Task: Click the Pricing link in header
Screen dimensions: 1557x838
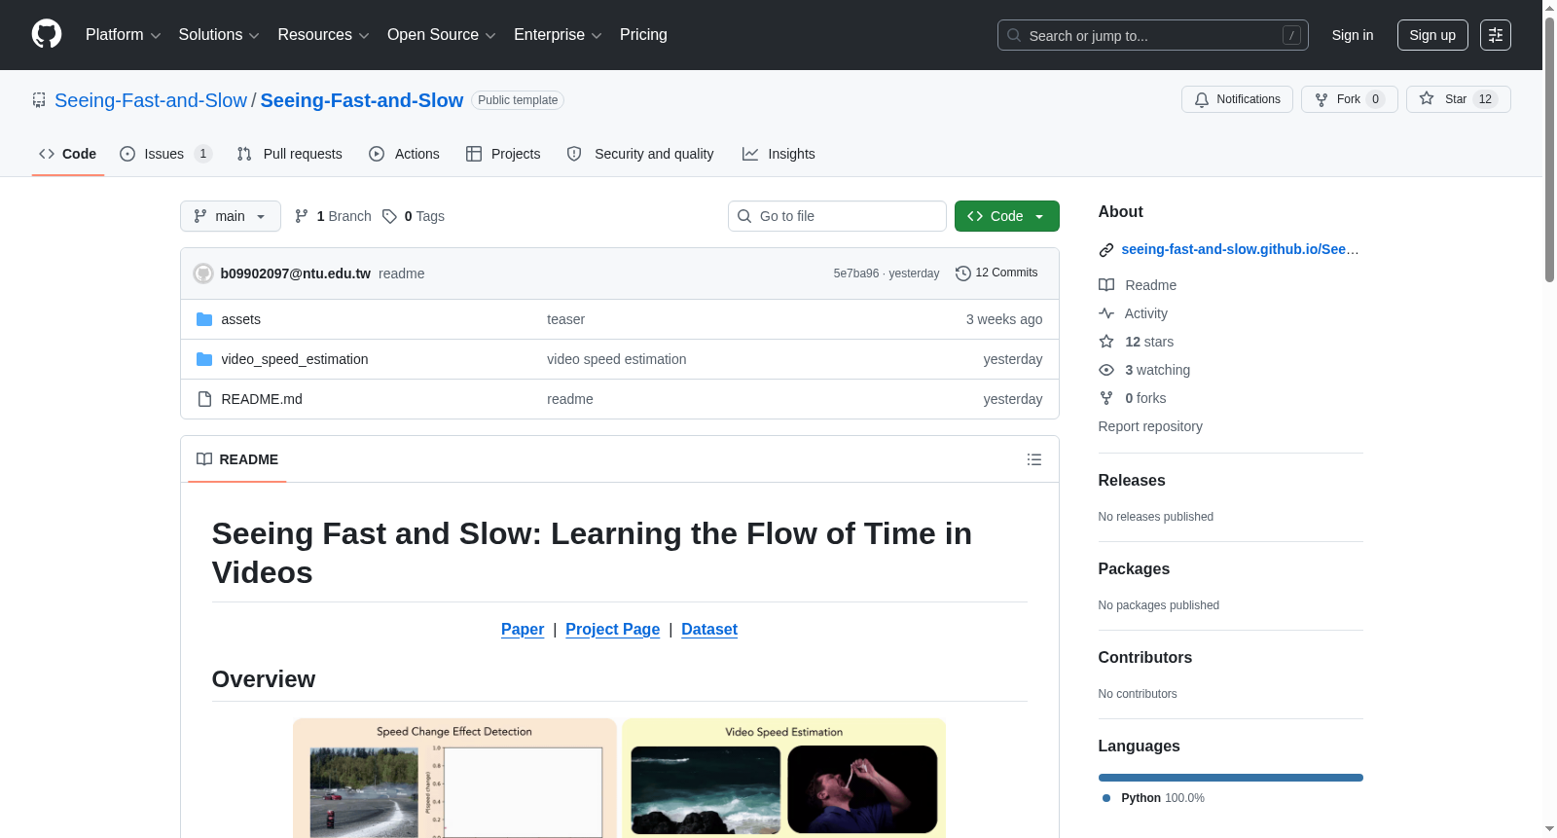Action: [x=643, y=35]
